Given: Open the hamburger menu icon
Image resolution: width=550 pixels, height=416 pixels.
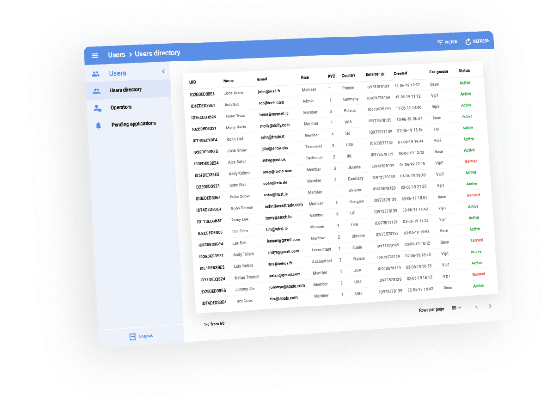Looking at the screenshot, I should [95, 55].
